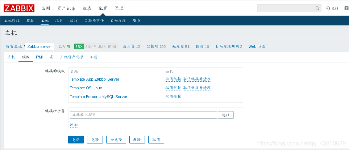Switch to the 主机 tab

click(x=11, y=57)
